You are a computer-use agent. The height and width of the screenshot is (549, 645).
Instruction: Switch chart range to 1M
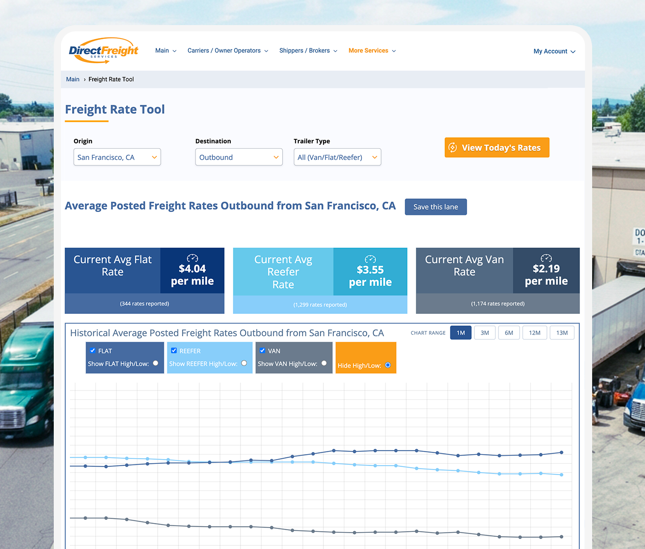point(461,333)
